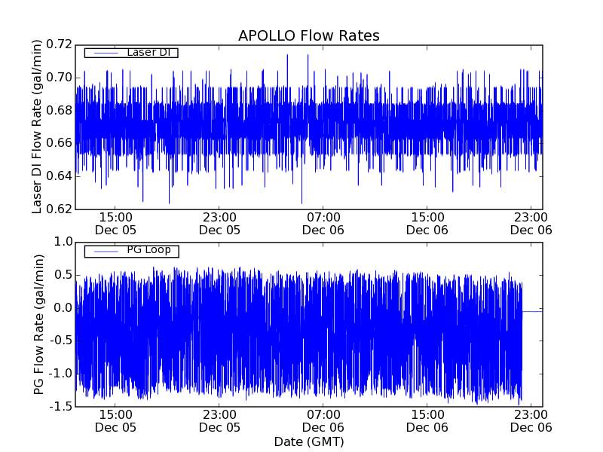Click the 0.70 tick label on the top plot
Image resolution: width=603 pixels, height=452 pixels.
pyautogui.click(x=60, y=78)
